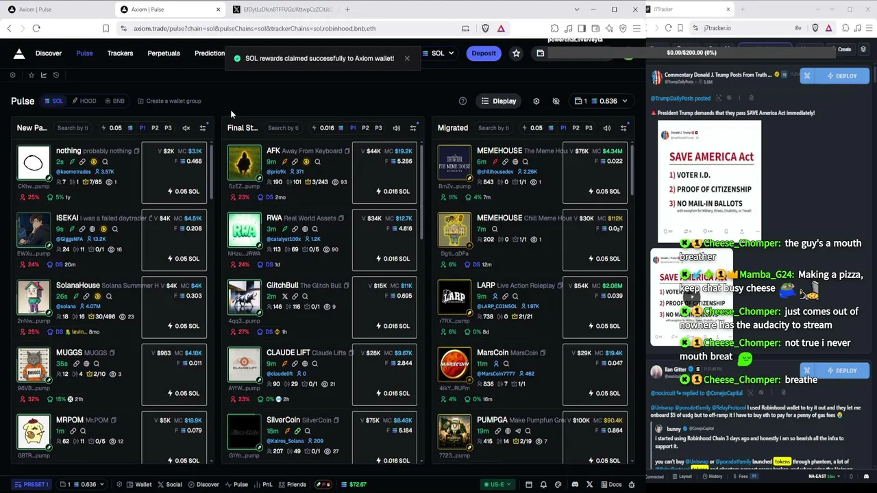Open the Pulse navigation tab

(84, 53)
